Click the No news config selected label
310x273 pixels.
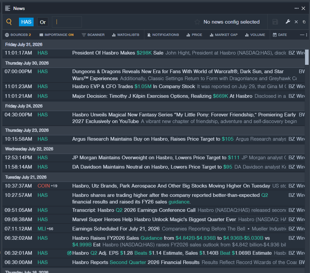coord(232,22)
